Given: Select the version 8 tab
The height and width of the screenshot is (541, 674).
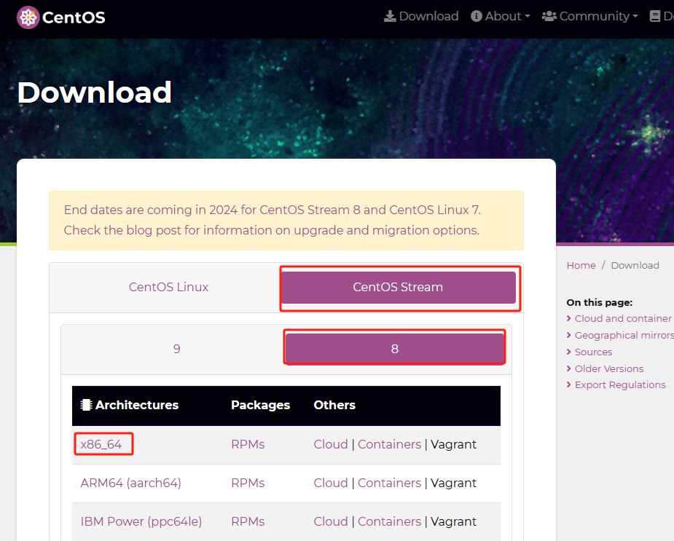Looking at the screenshot, I should 395,349.
